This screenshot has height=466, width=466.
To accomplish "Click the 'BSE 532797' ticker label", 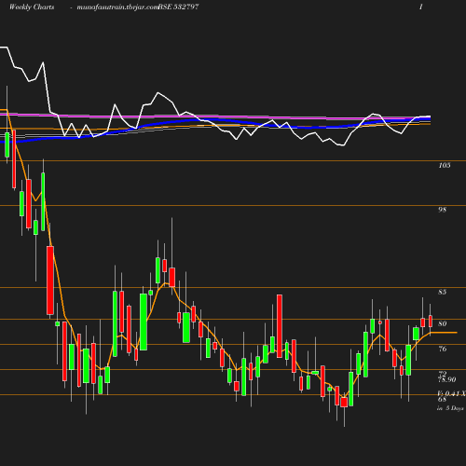I will [178, 7].
